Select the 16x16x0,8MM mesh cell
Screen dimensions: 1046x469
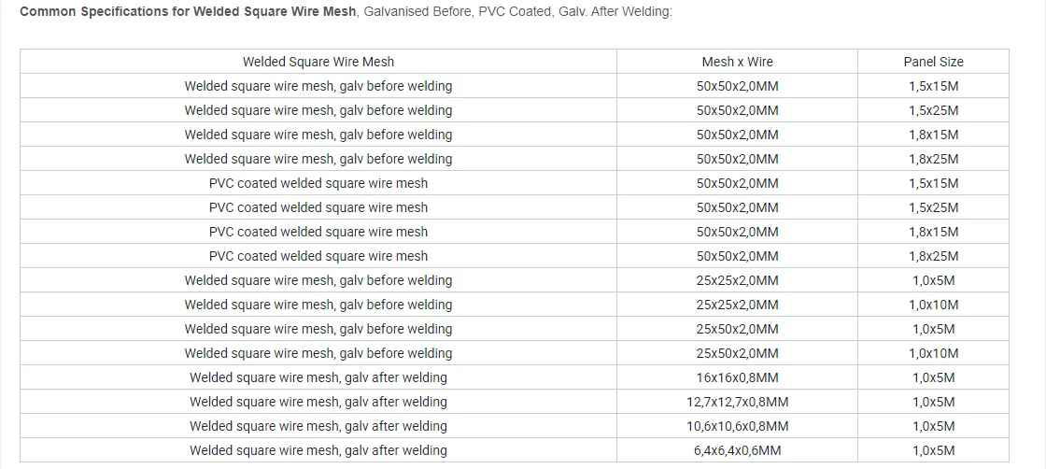click(x=737, y=377)
